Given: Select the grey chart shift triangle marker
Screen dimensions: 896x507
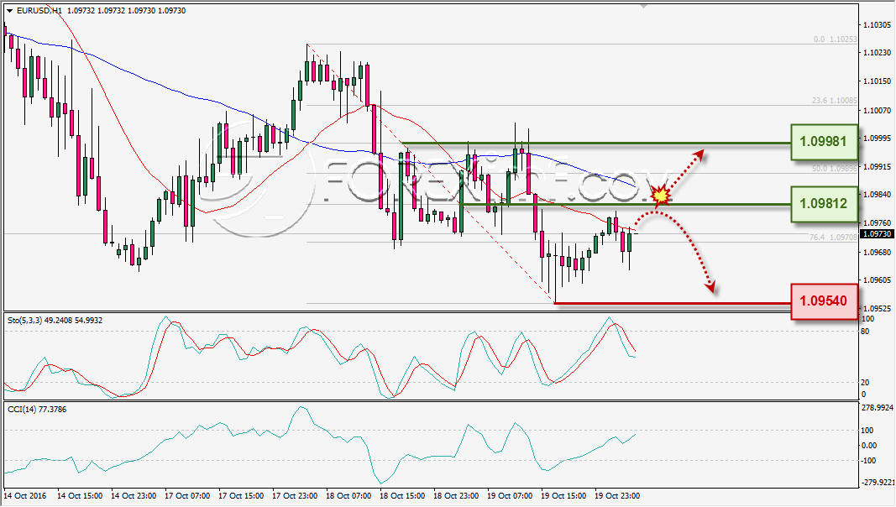Looking at the screenshot, I should (644, 6).
